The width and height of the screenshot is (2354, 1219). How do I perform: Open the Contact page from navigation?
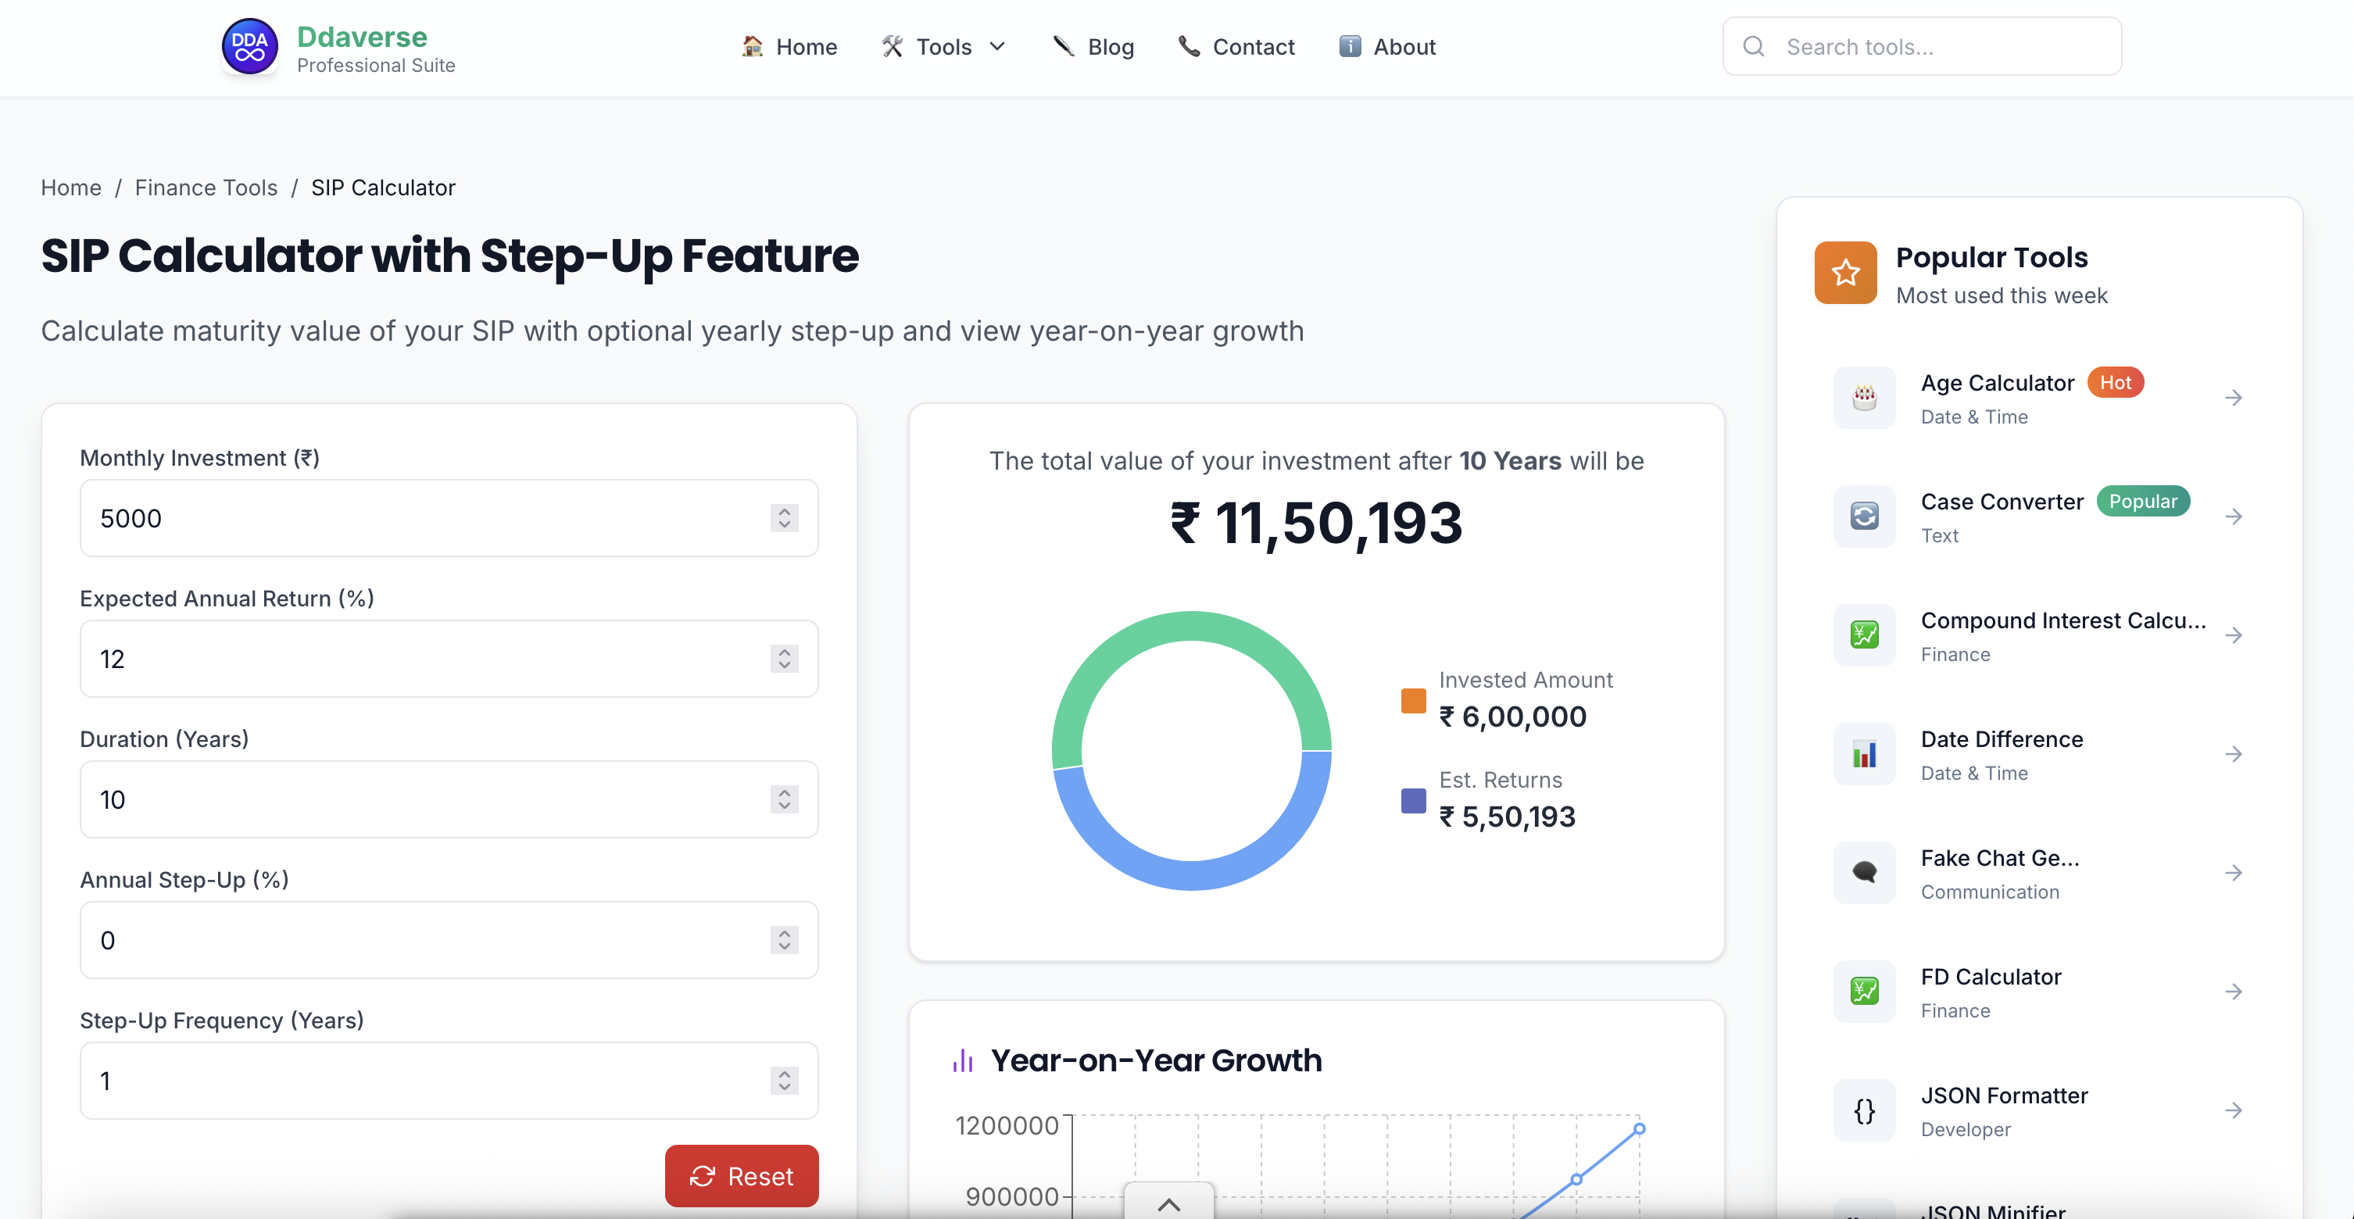(1236, 45)
